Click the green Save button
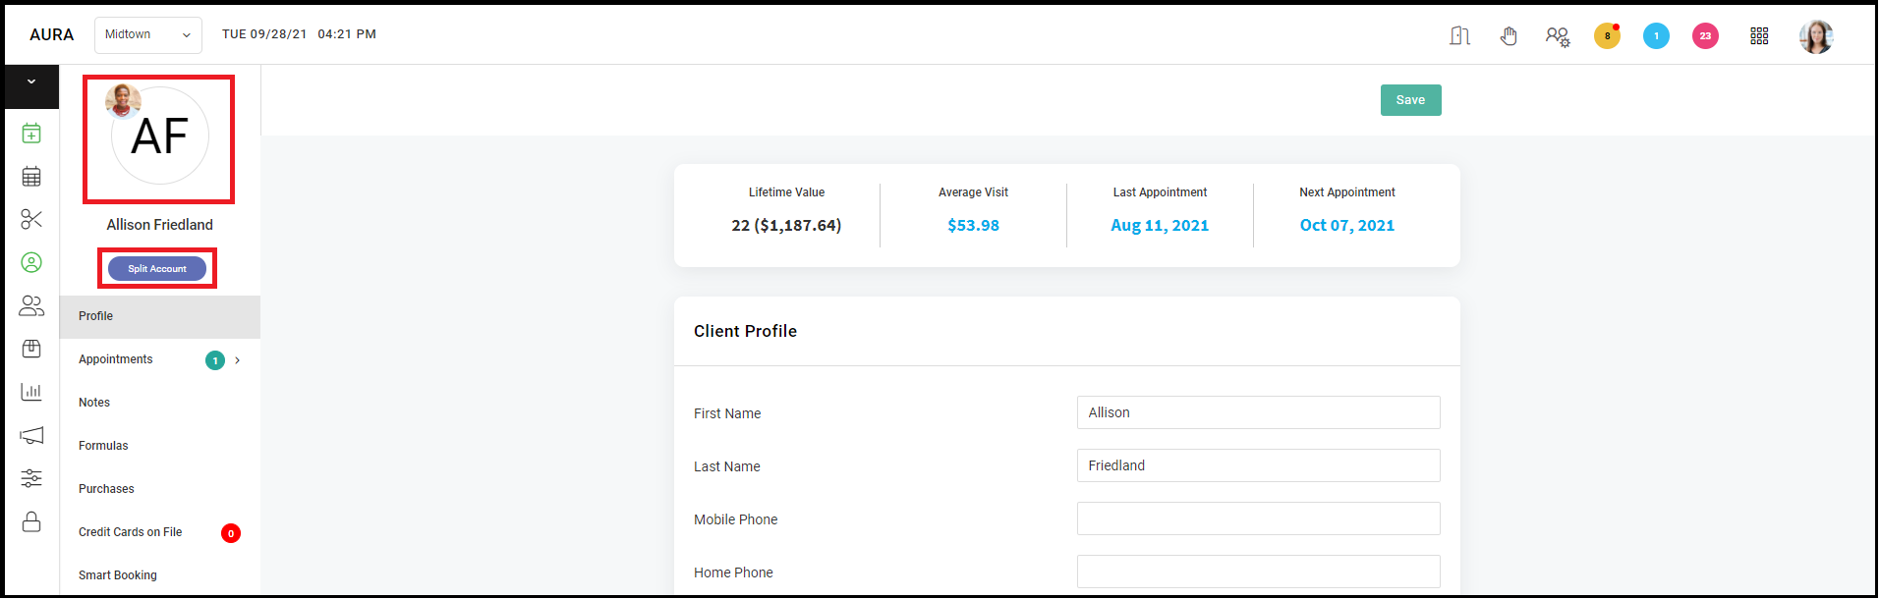Viewport: 1880px width, 599px height. click(1410, 100)
